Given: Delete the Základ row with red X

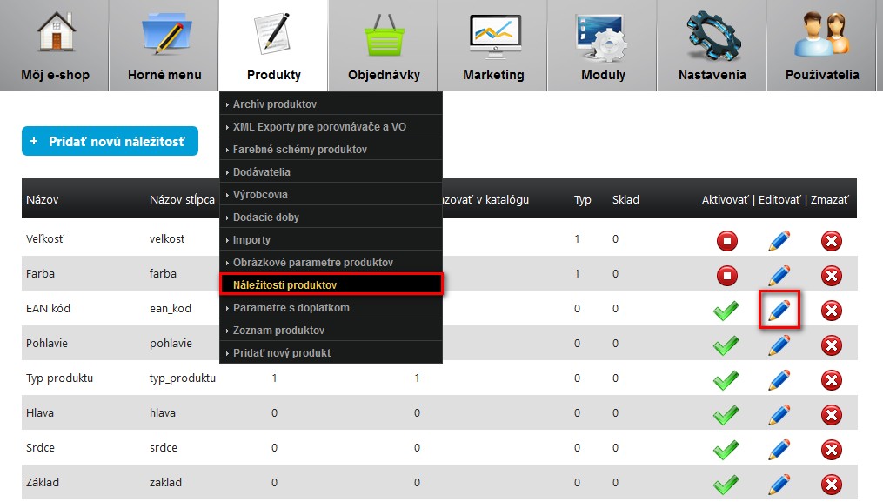Looking at the screenshot, I should click(x=831, y=484).
